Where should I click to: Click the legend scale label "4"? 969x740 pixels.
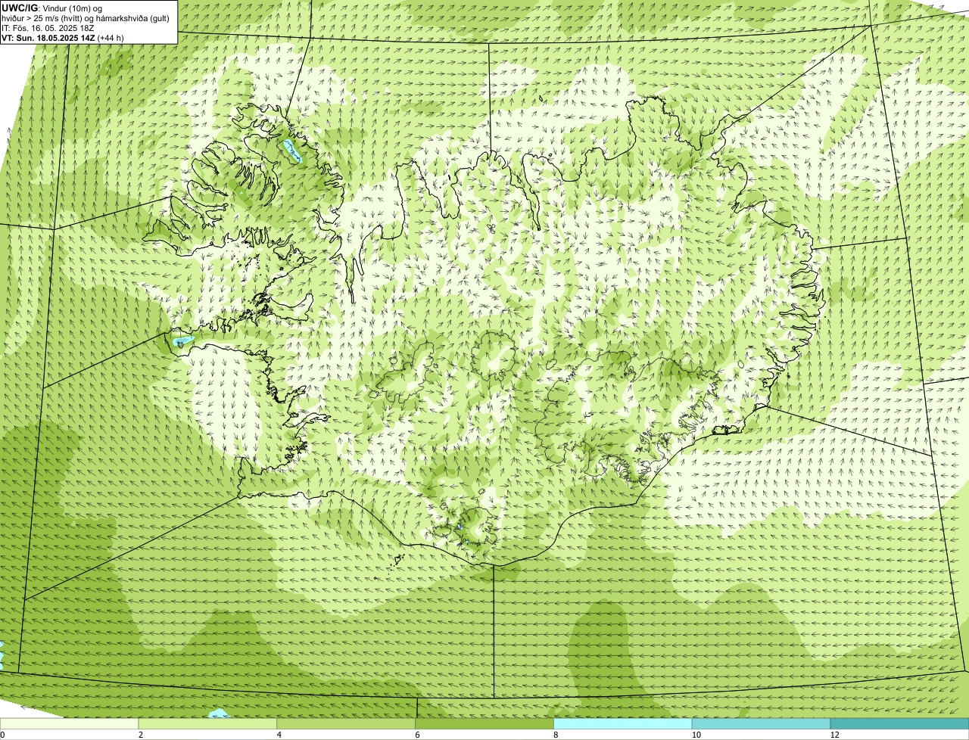click(279, 735)
